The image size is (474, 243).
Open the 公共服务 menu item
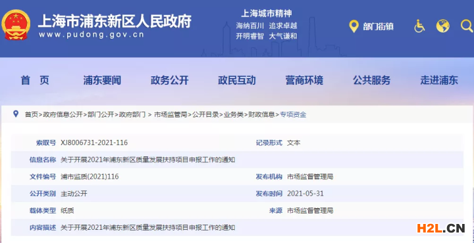click(x=371, y=80)
